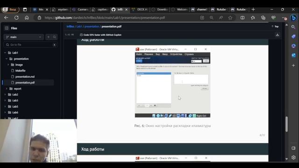The image size is (299, 168).
Task: Expand the image folder
Action: point(8,65)
